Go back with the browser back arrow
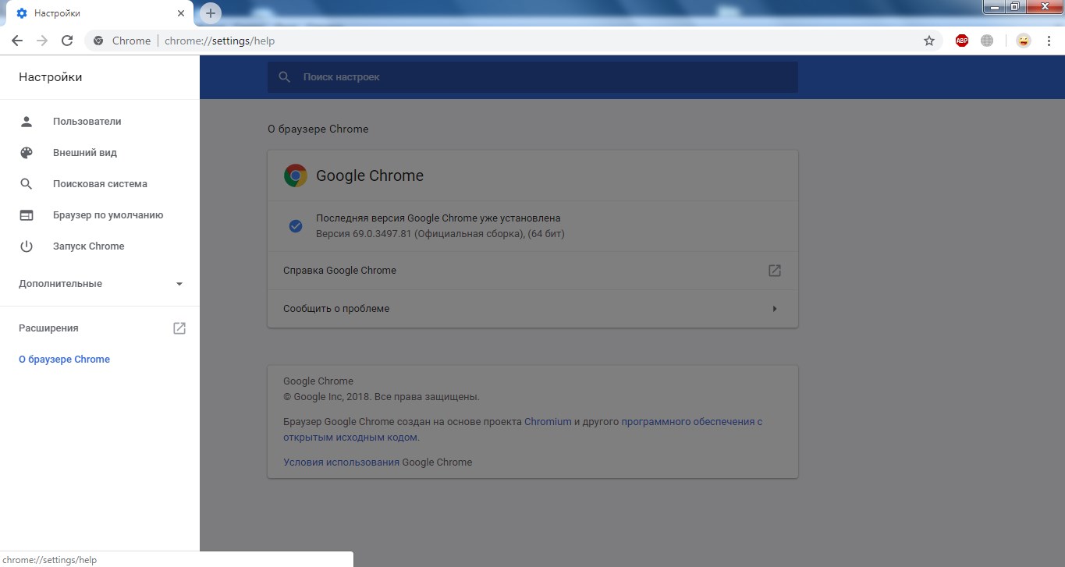The width and height of the screenshot is (1065, 567). point(17,41)
